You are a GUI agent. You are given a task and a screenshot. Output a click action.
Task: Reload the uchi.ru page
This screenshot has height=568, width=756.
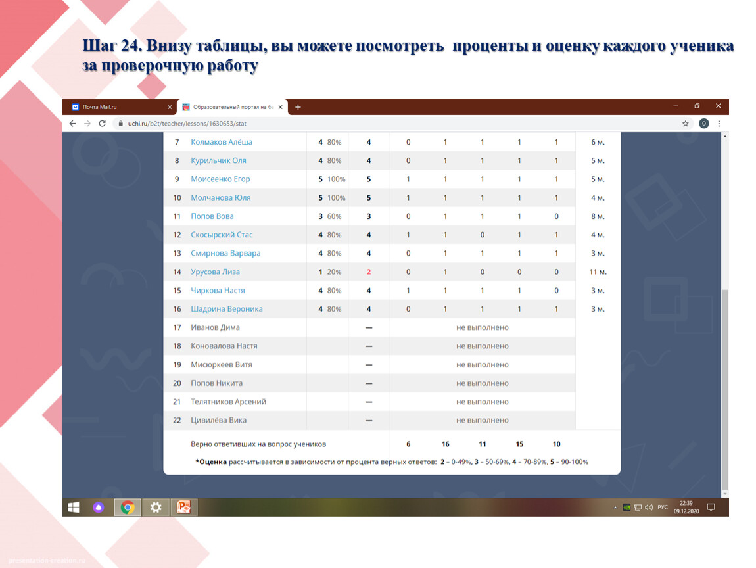[x=102, y=124]
